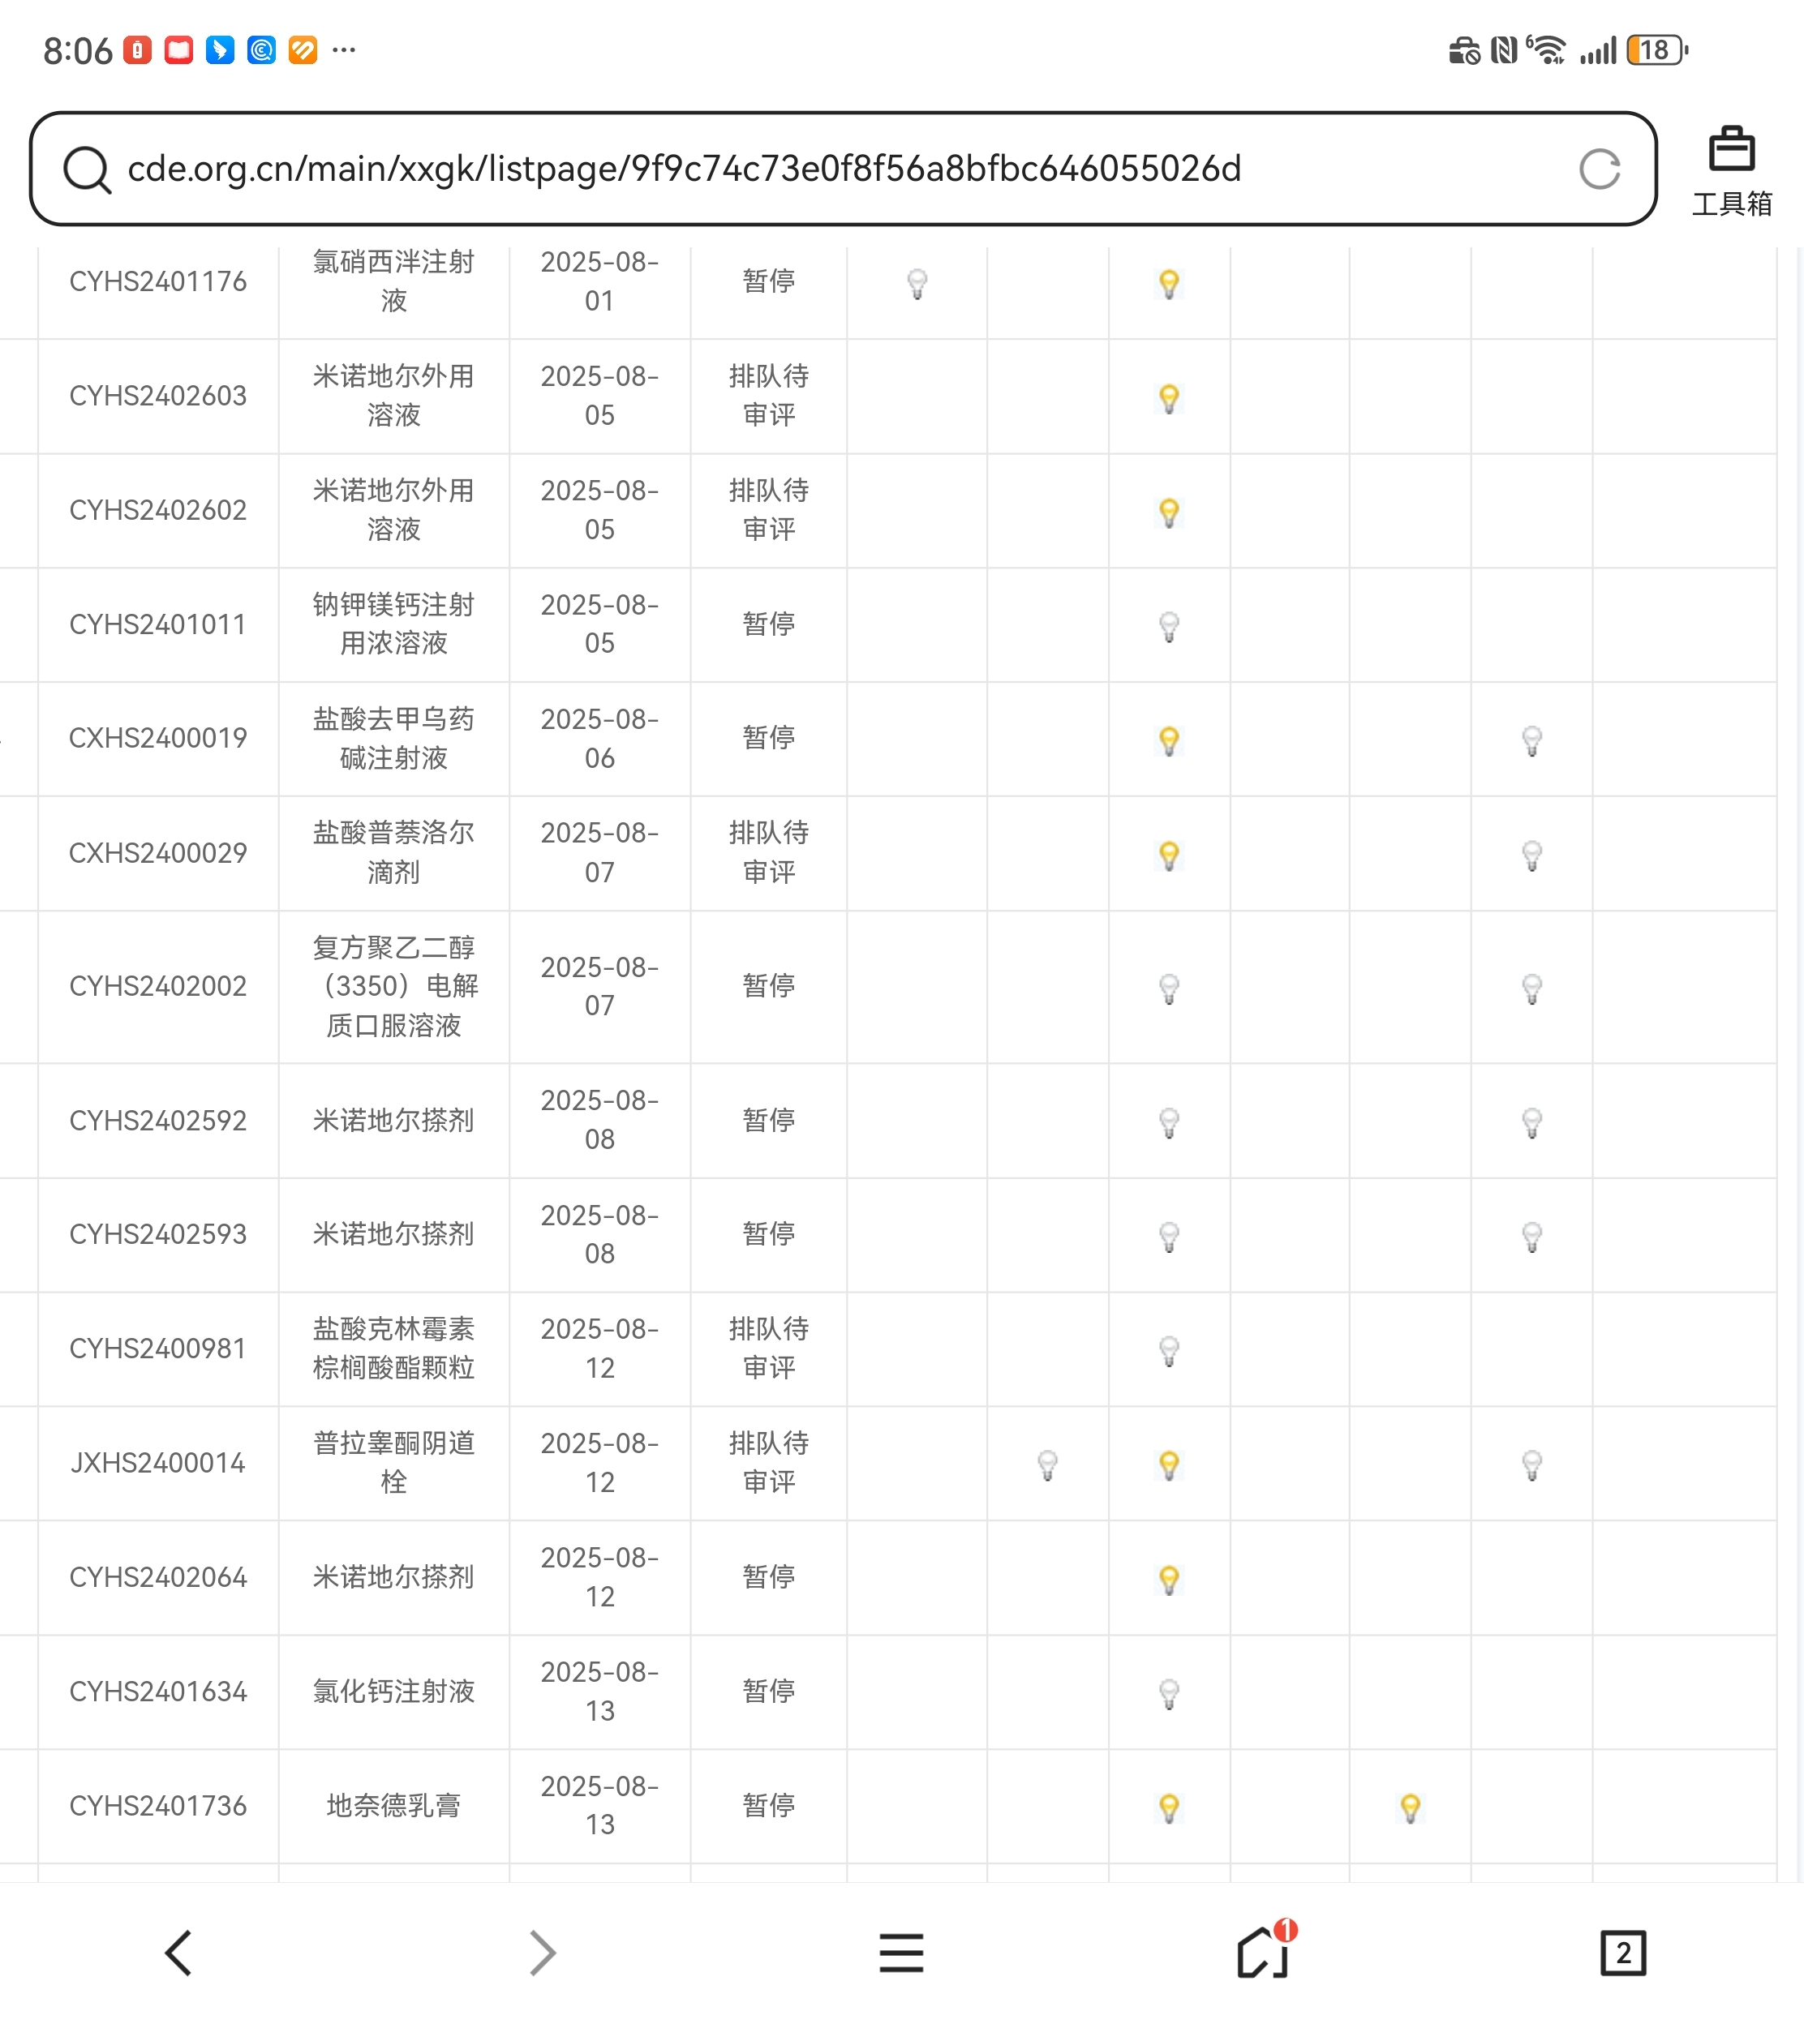1804x2024 pixels.
Task: Open acceptance number CYHS2402592
Action: point(157,1121)
